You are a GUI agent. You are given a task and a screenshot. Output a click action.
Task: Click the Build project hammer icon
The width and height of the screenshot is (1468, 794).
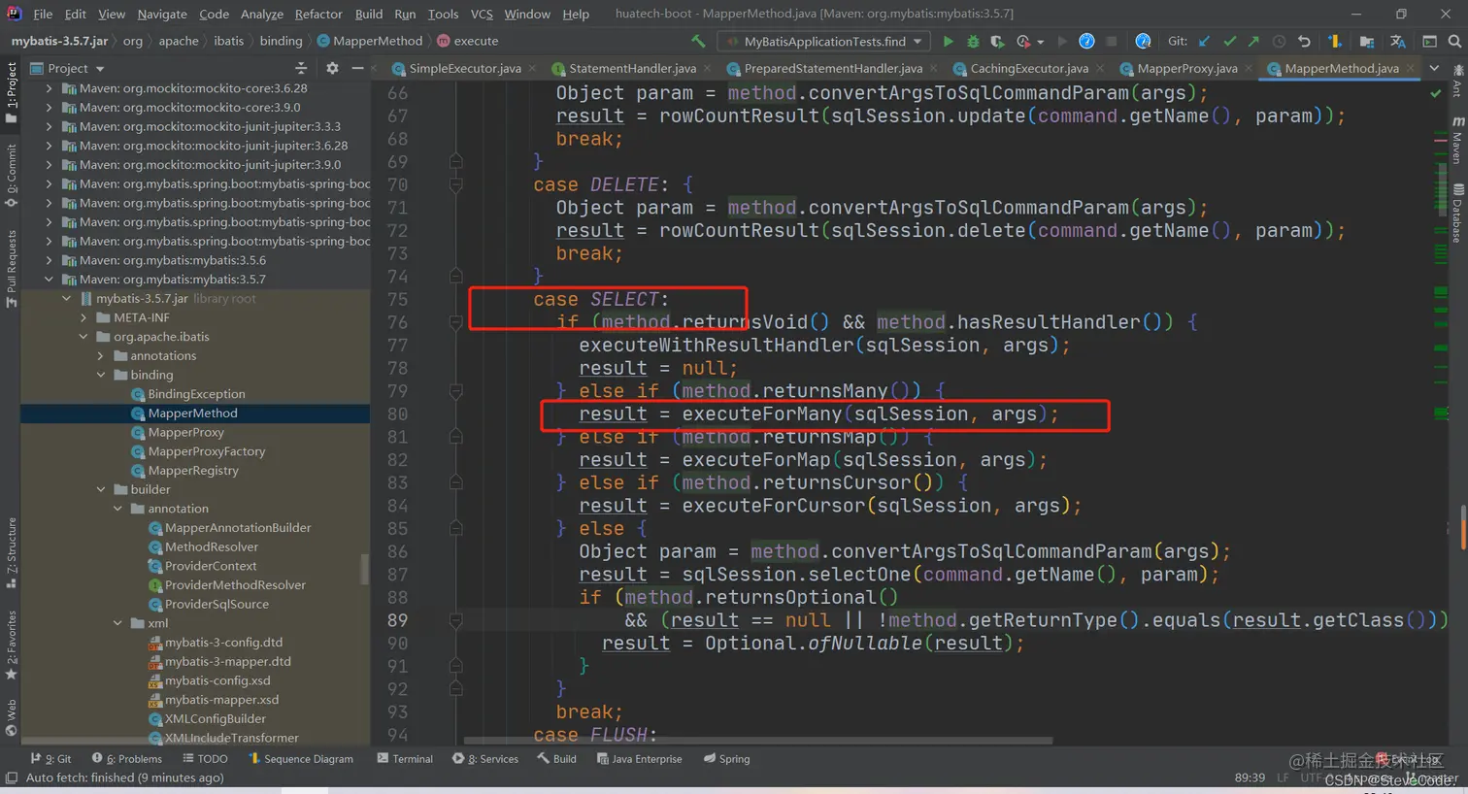click(698, 41)
